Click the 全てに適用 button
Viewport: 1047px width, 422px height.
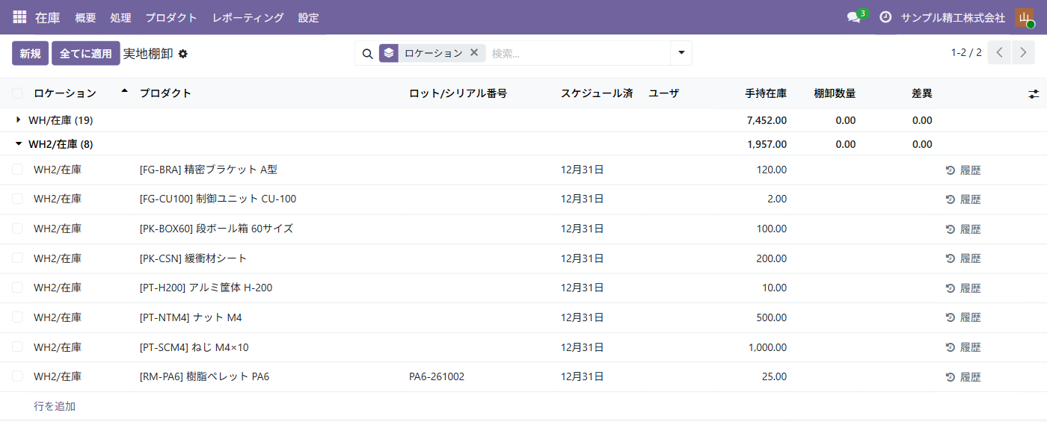click(x=86, y=53)
